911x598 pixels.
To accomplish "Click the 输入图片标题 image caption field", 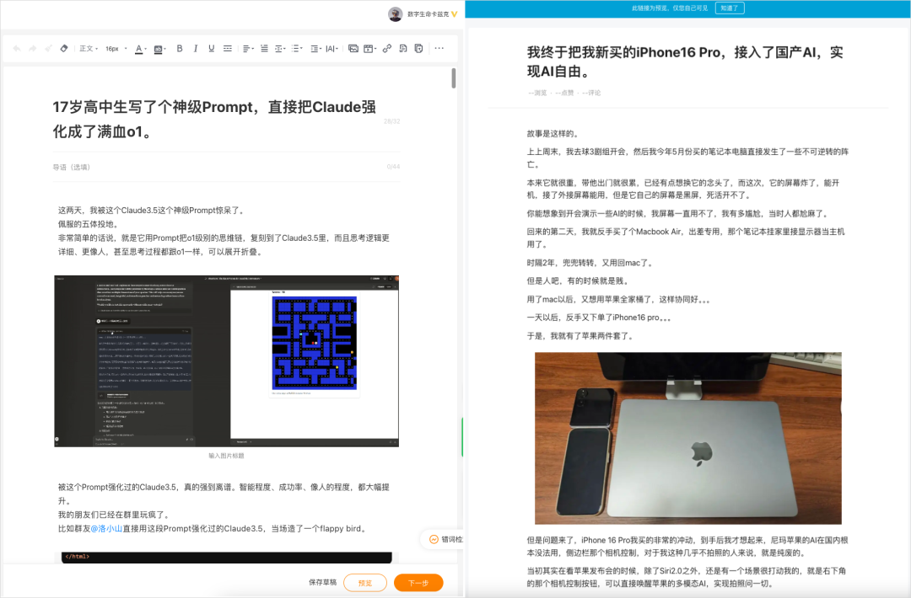I will pyautogui.click(x=227, y=456).
